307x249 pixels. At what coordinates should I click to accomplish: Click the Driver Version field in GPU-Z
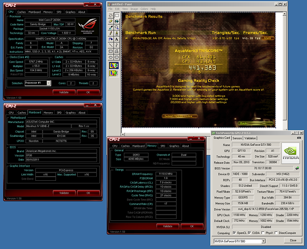coord(266,209)
